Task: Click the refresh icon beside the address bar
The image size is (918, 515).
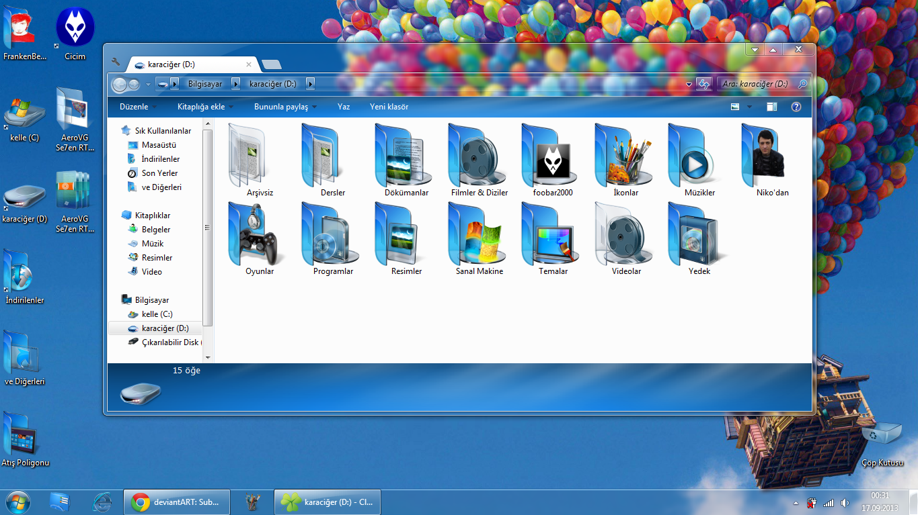Action: (x=704, y=84)
